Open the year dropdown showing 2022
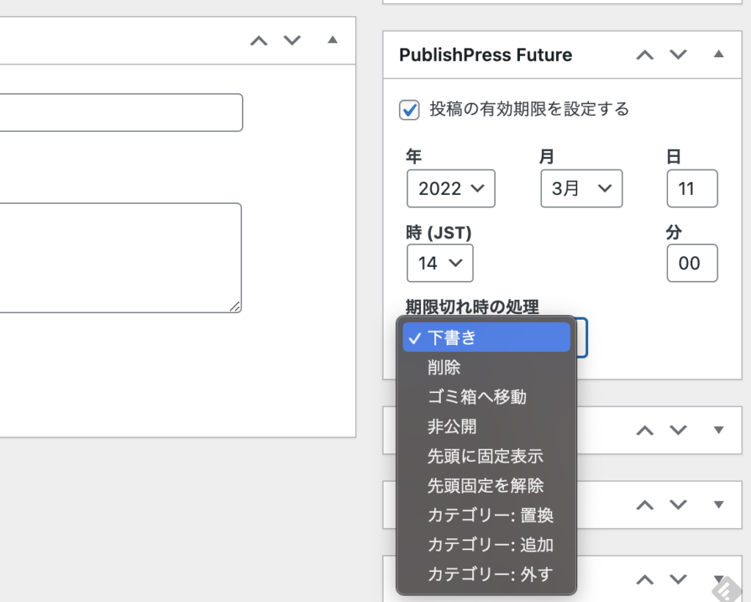The width and height of the screenshot is (751, 602). pos(450,188)
